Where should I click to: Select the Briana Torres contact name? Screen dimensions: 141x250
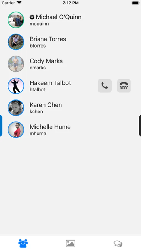48,39
